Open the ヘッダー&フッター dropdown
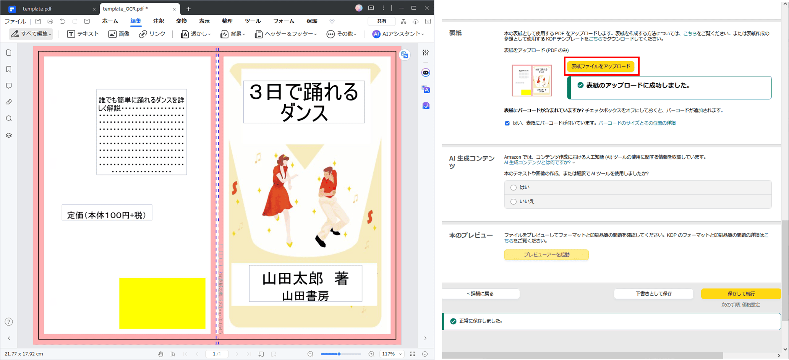Image resolution: width=789 pixels, height=360 pixels. [x=286, y=34]
